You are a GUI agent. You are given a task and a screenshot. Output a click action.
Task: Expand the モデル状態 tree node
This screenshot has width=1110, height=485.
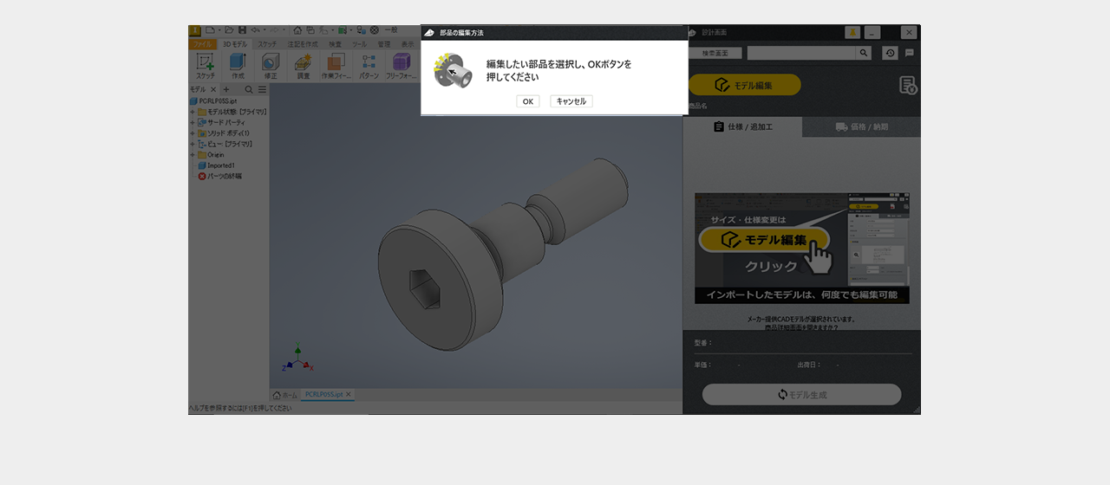click(x=193, y=112)
